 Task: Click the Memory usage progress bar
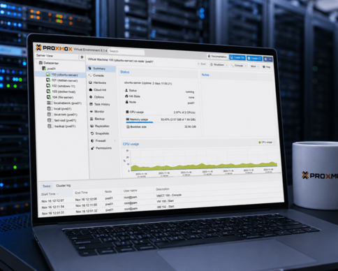click(x=140, y=122)
